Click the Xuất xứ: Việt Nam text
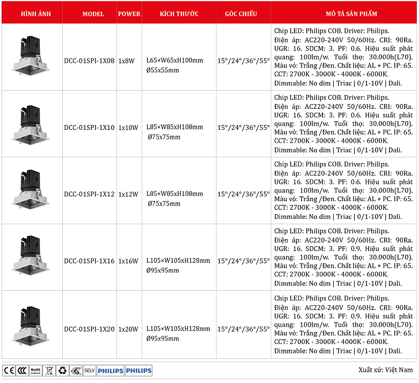This screenshot has width=419, height=383. tap(386, 370)
